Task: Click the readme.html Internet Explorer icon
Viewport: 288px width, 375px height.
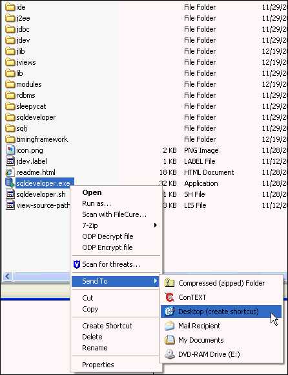Action: [x=10, y=172]
